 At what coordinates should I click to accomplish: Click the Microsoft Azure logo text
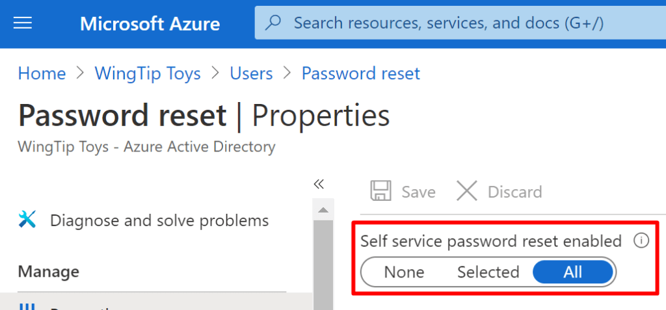(150, 24)
